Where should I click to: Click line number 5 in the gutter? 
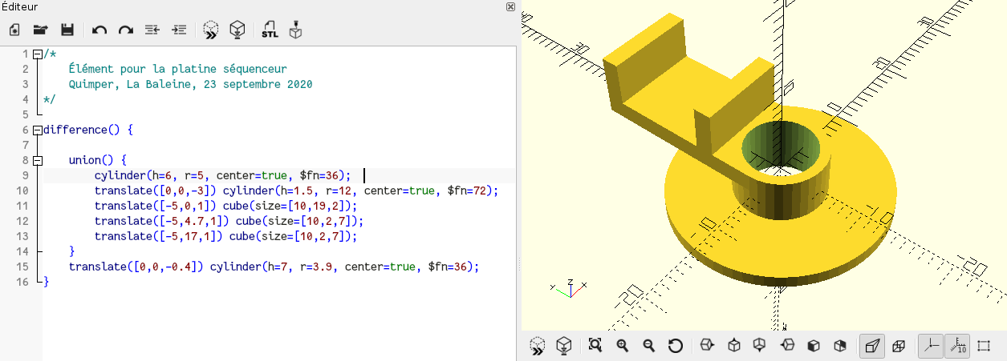(26, 114)
